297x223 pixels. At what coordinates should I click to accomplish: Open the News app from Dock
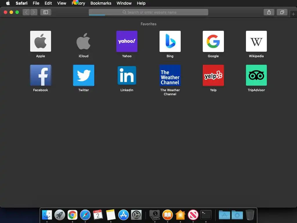[x=193, y=215]
